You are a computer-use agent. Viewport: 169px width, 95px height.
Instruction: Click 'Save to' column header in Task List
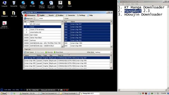point(83,55)
